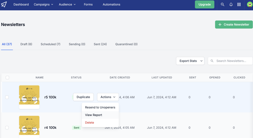Viewport: 253px width, 138px height.
Task: Click last updated date in r4 100k row
Action: [x=161, y=127]
